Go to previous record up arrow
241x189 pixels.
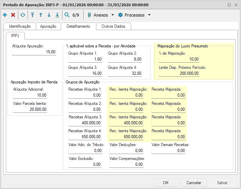(41, 15)
